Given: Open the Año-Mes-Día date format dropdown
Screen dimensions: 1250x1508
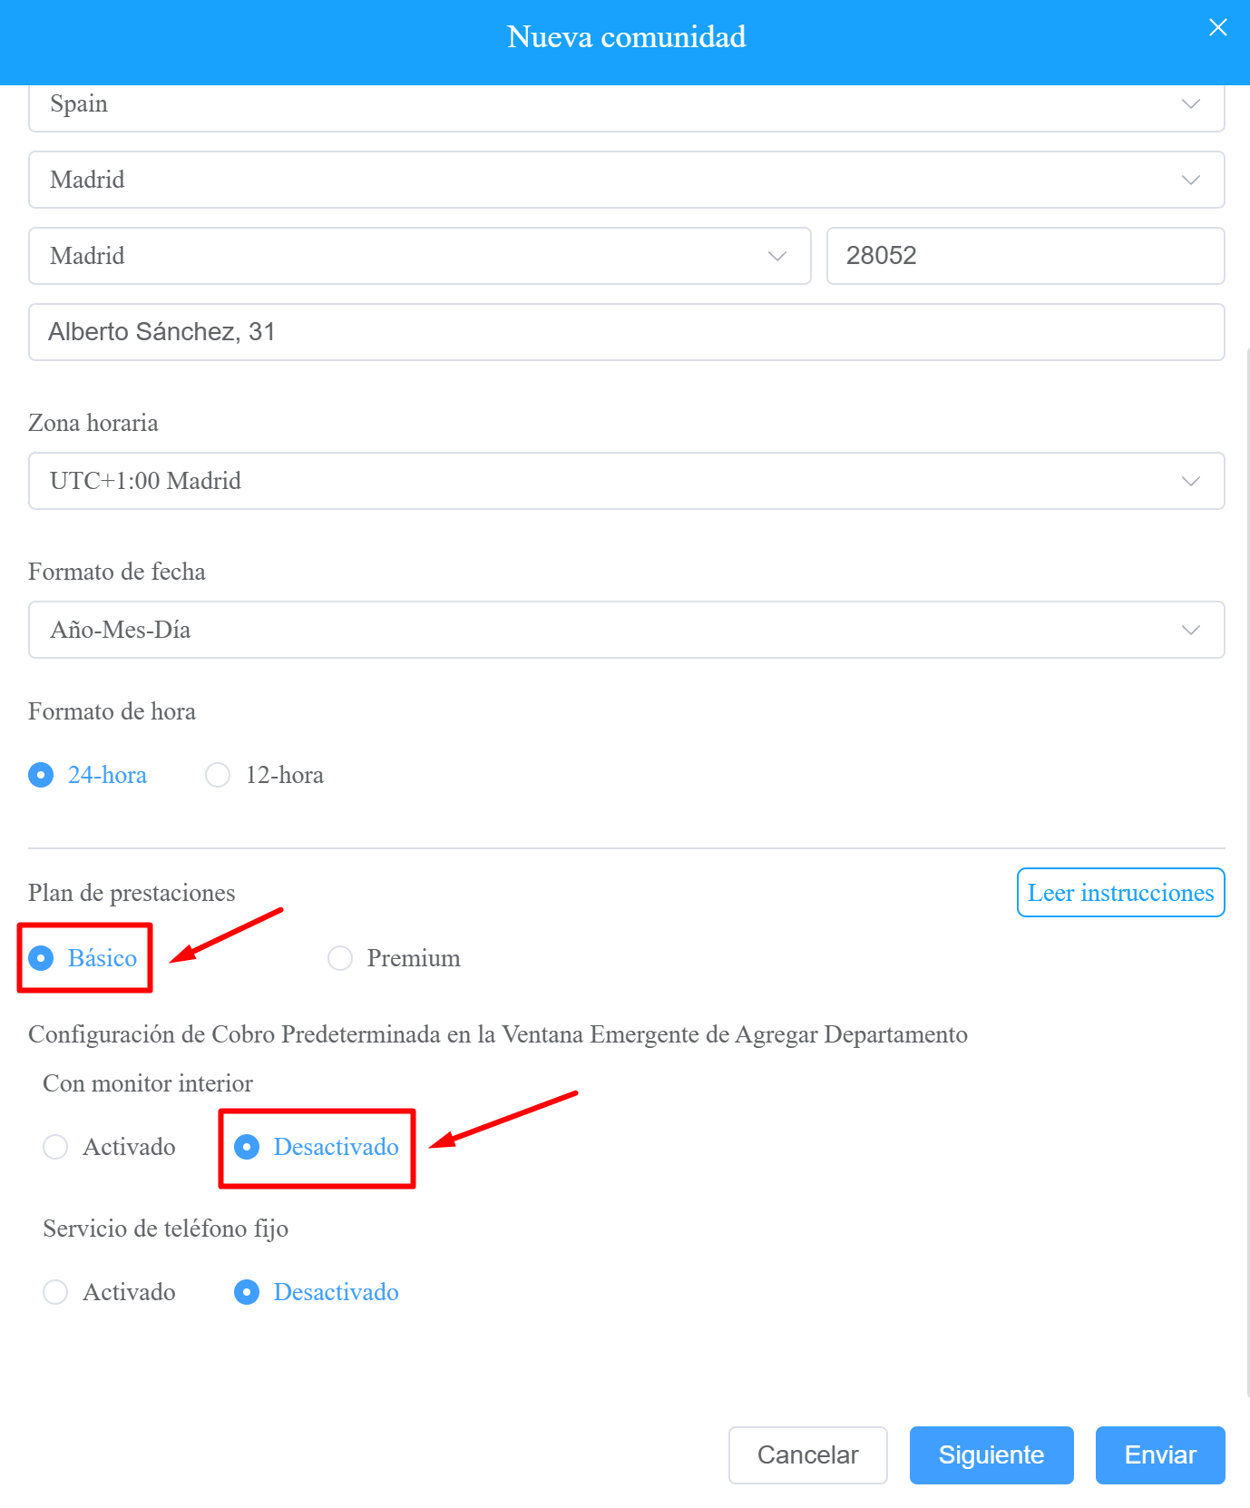Looking at the screenshot, I should pyautogui.click(x=627, y=630).
